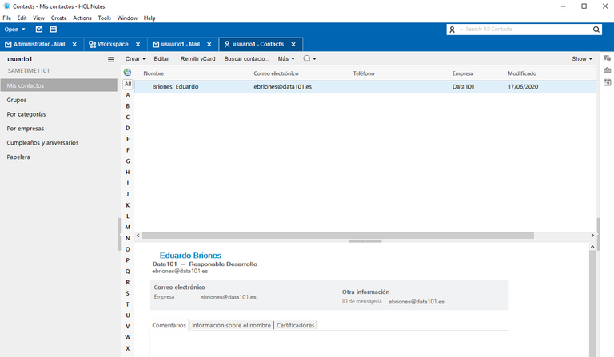Open the Actions menu
The image size is (614, 357).
82,18
